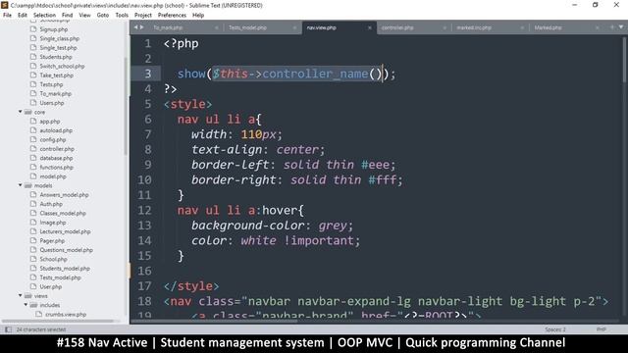Click the new tab plus icon
The width and height of the screenshot is (628, 353).
(611, 27)
